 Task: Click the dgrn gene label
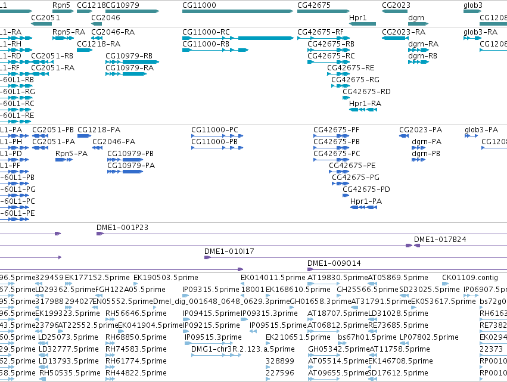point(416,17)
